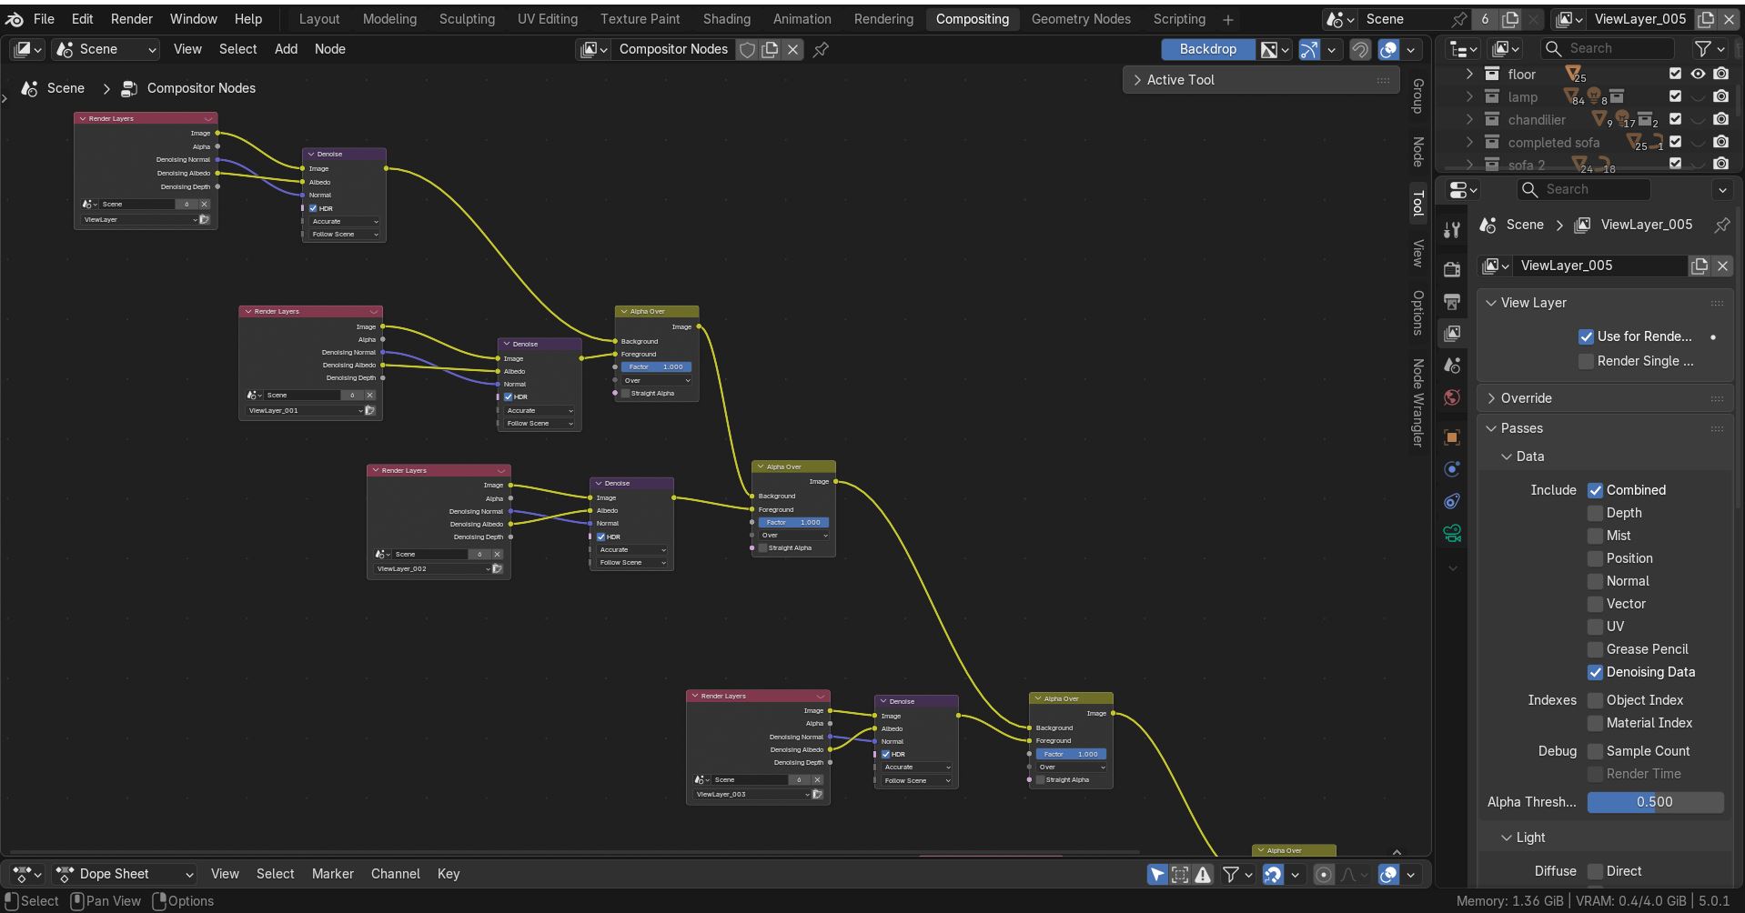Open the Render properties tab icon

[1452, 269]
